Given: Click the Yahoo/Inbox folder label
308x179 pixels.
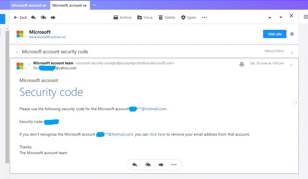Looking at the screenshot, I should pos(274,51).
